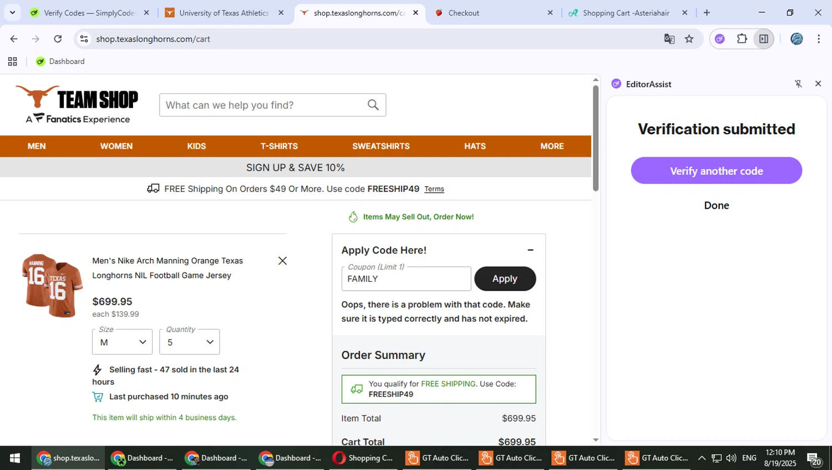Open the Windows Start menu
This screenshot has height=470, width=832.
[15, 458]
